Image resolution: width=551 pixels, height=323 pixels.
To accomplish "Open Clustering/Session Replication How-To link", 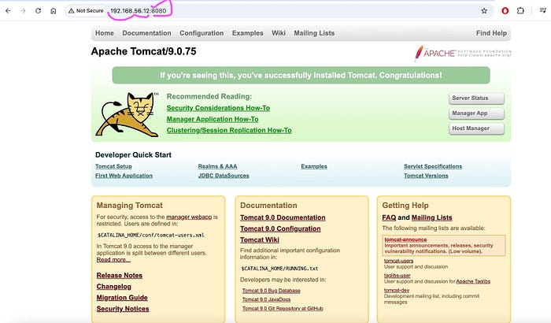I will point(229,130).
